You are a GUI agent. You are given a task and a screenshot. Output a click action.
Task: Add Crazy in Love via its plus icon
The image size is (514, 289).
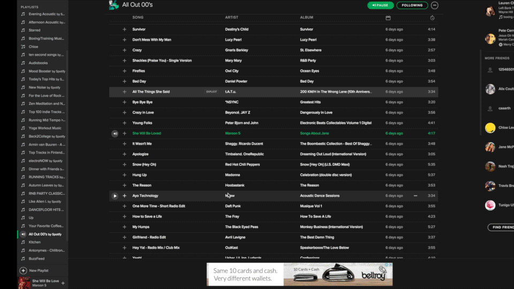pyautogui.click(x=124, y=112)
